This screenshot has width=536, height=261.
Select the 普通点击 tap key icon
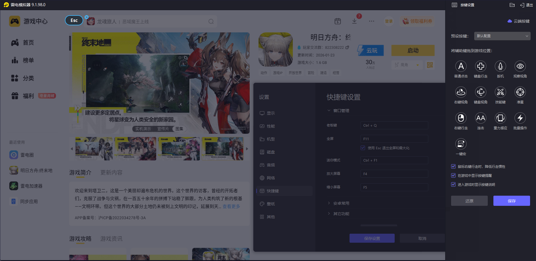point(461,66)
